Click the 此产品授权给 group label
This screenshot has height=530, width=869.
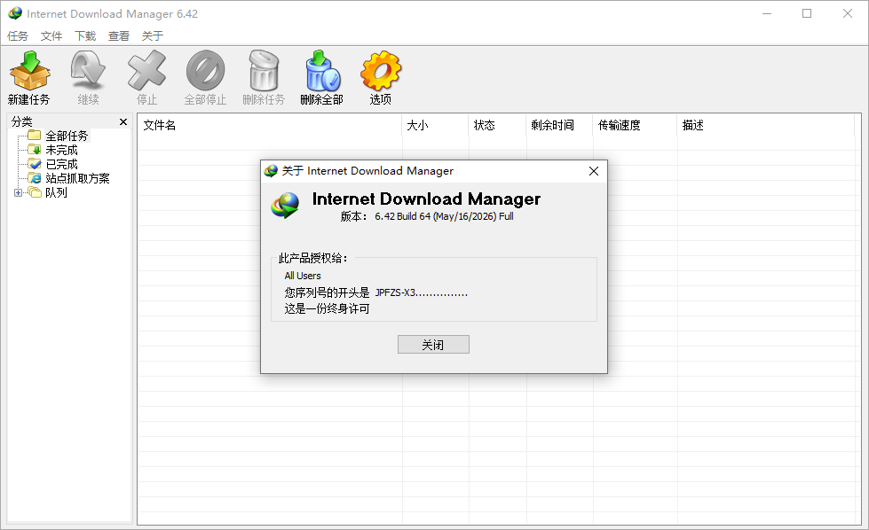(313, 259)
